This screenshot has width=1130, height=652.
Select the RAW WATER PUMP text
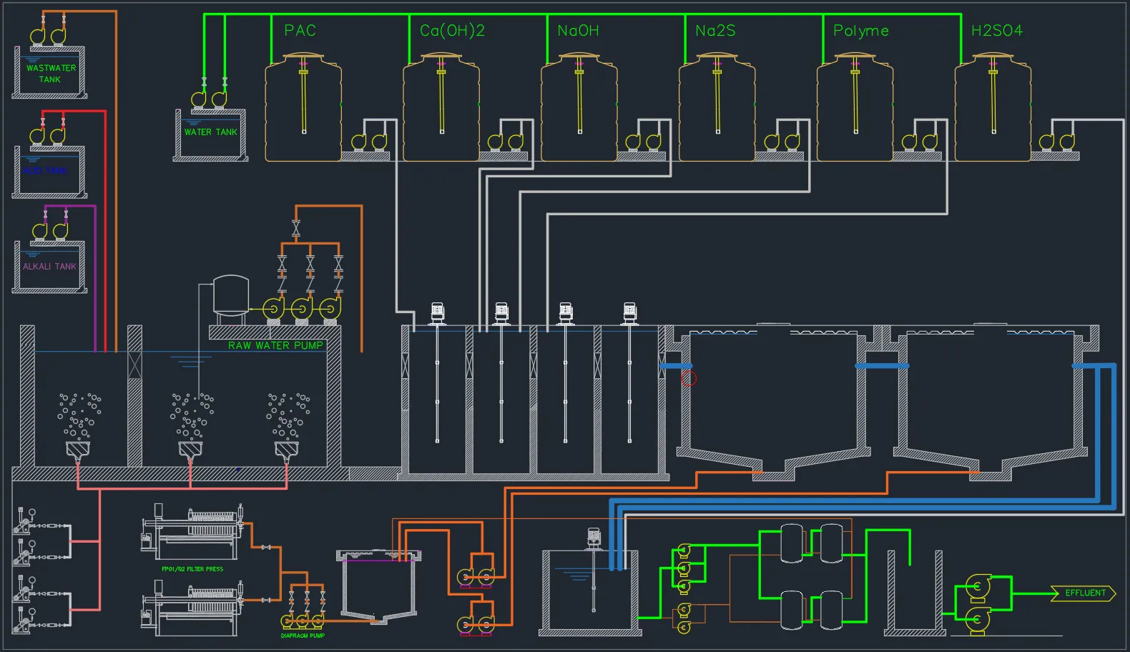coord(275,345)
